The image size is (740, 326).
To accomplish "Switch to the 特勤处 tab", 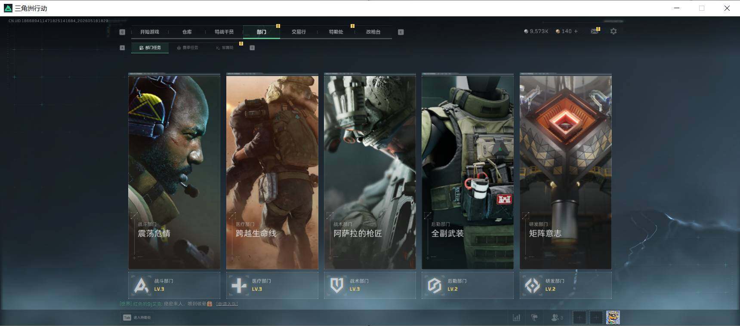I will pyautogui.click(x=336, y=32).
